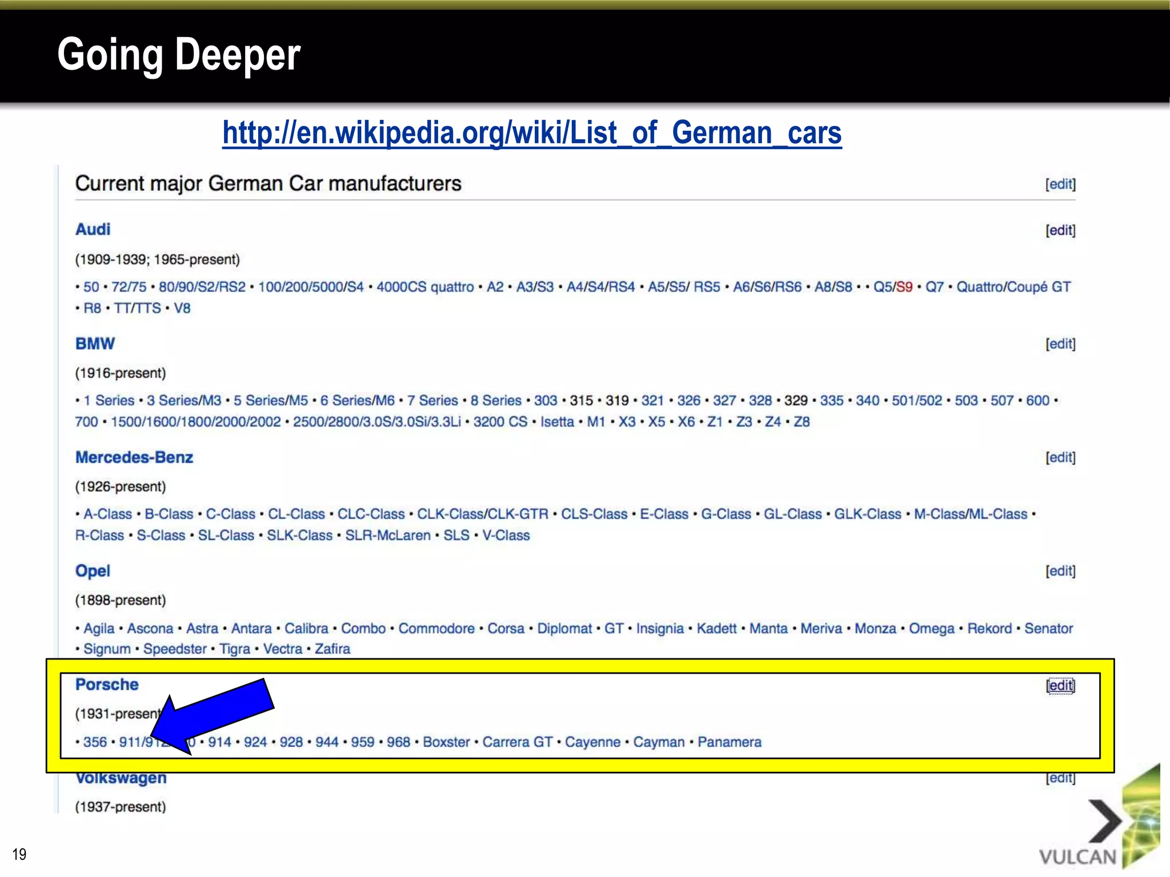The height and width of the screenshot is (877, 1170).
Task: Open the Mercedes G-Class link
Action: [726, 514]
